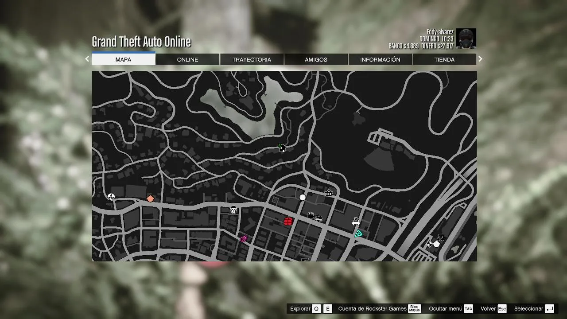Click the left menu scroll arrow

click(87, 59)
